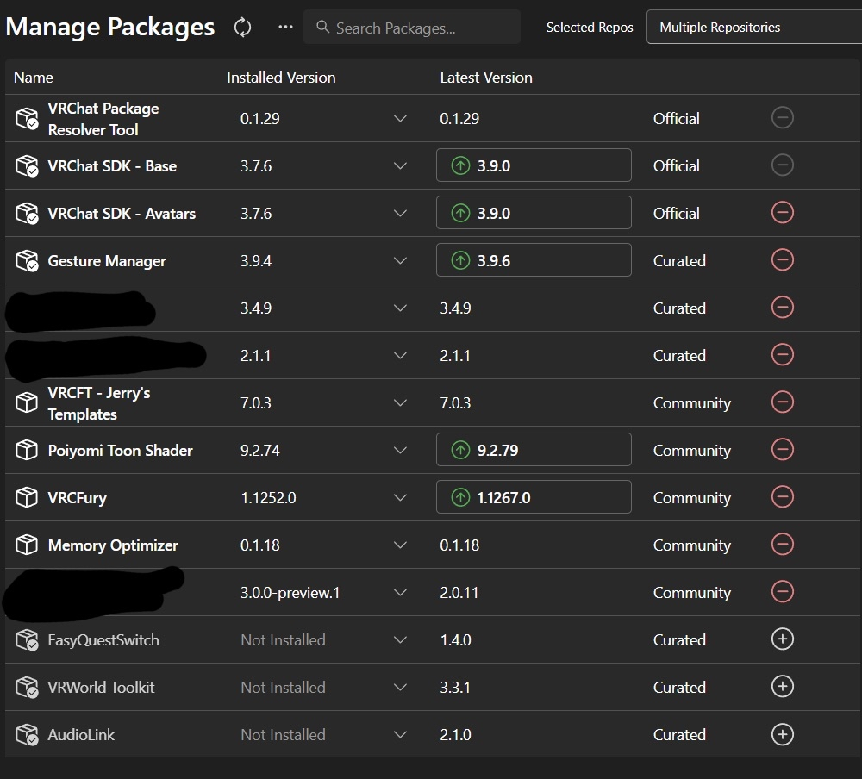Remove the VRCFury package
The image size is (862, 779).
(782, 497)
